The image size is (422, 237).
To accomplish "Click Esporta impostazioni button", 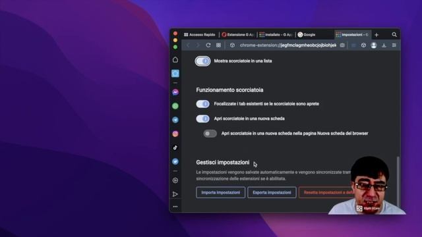I will click(x=272, y=192).
